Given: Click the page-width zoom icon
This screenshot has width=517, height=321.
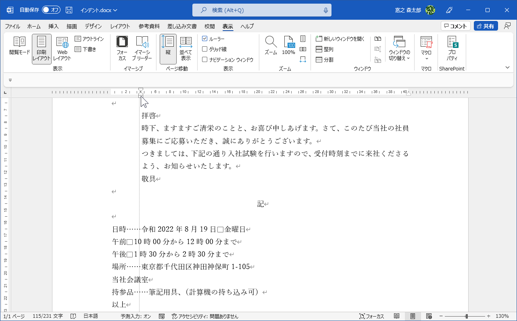Looking at the screenshot, I should coord(303,60).
